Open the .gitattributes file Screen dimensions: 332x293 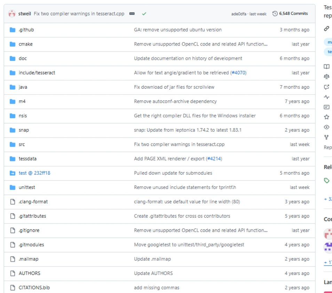(32, 216)
